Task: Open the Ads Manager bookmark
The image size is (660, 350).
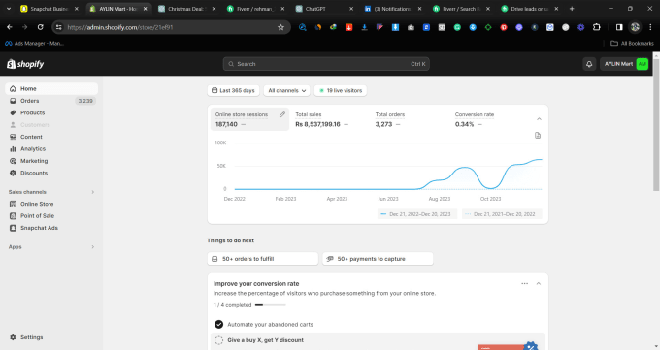Action: [34, 43]
